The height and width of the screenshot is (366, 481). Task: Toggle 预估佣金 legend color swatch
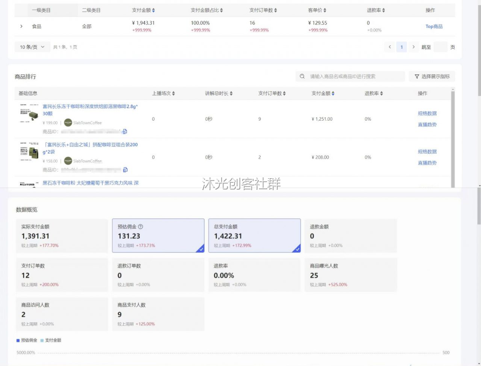tap(18, 340)
